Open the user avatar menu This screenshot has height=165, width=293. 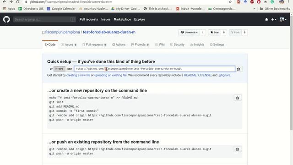(283, 19)
